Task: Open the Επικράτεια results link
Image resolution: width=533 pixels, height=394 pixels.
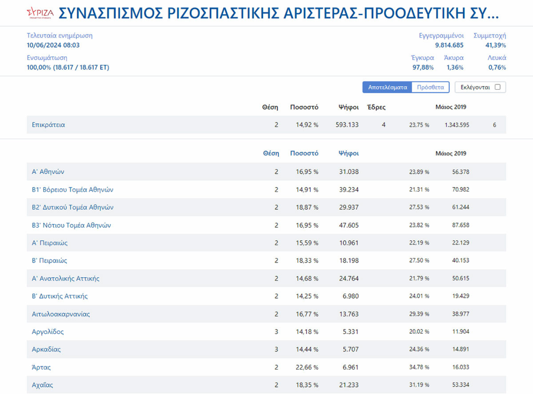Action: (x=49, y=125)
